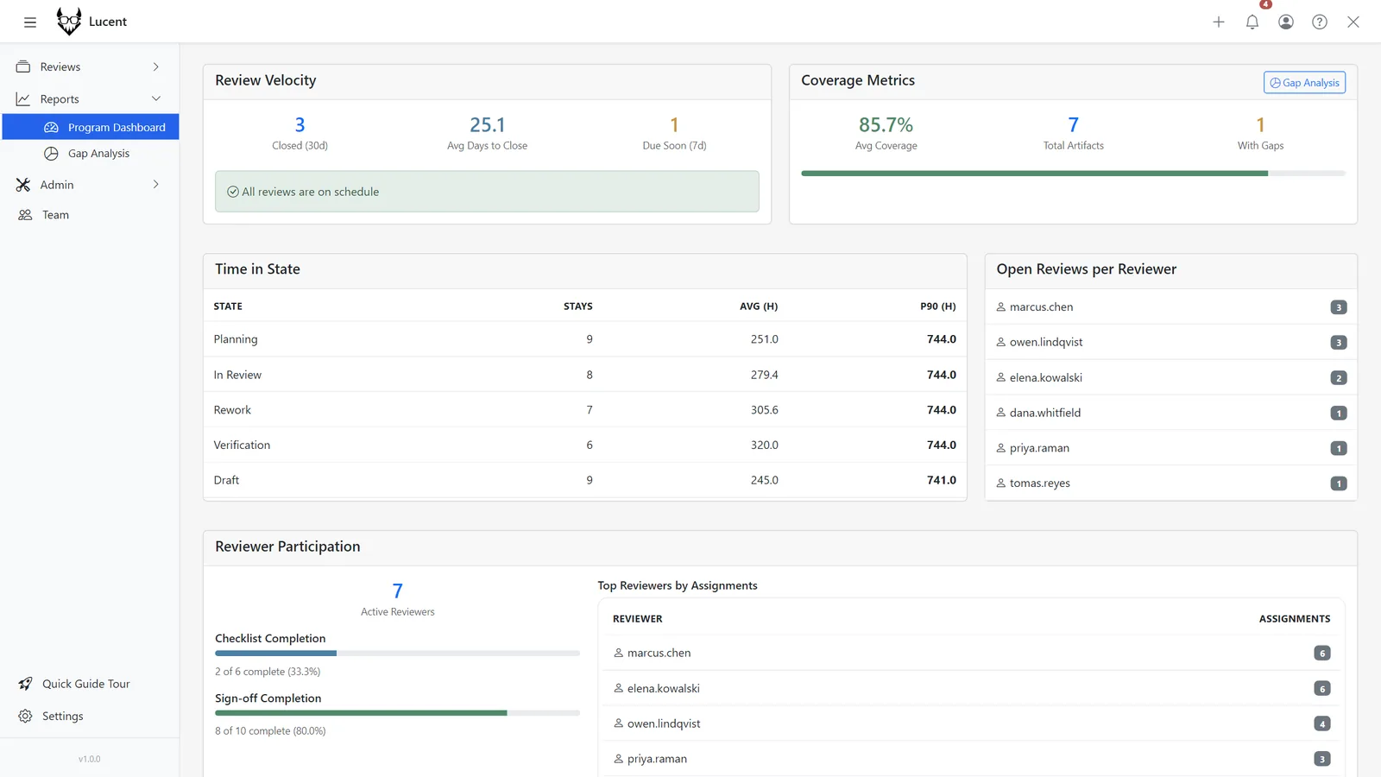Click the X icon in top bar
The image size is (1381, 777).
1353,22
